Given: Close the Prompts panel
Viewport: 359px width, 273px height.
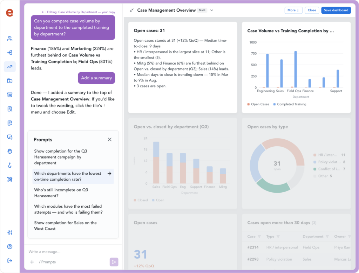Looking at the screenshot, I should (x=110, y=140).
